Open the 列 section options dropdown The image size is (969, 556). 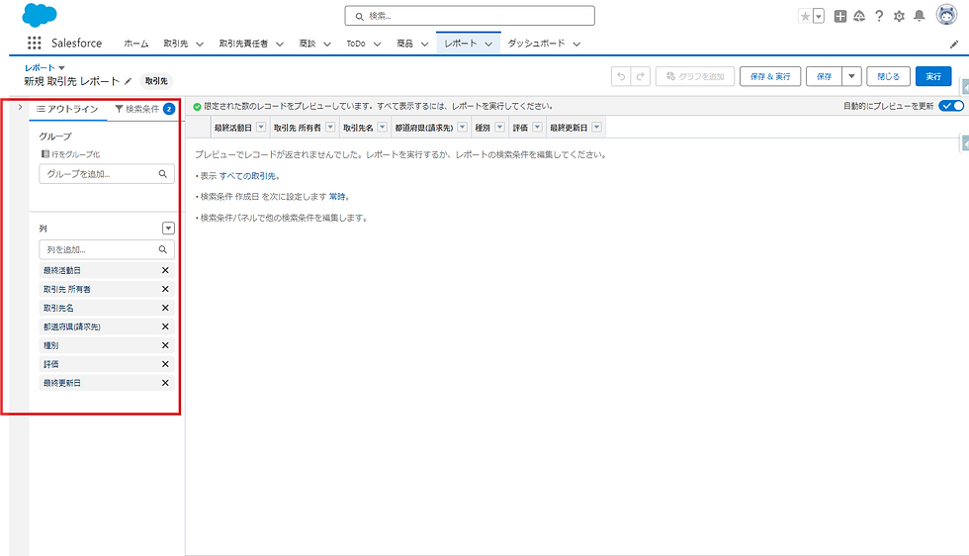pyautogui.click(x=168, y=229)
